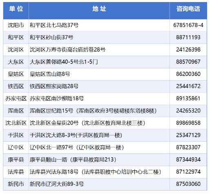Select phone number 89135861
The height and width of the screenshot is (194, 212).
pos(188,99)
